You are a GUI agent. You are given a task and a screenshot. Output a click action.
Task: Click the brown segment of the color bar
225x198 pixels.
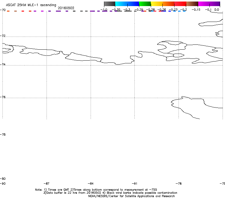(x=192, y=4)
